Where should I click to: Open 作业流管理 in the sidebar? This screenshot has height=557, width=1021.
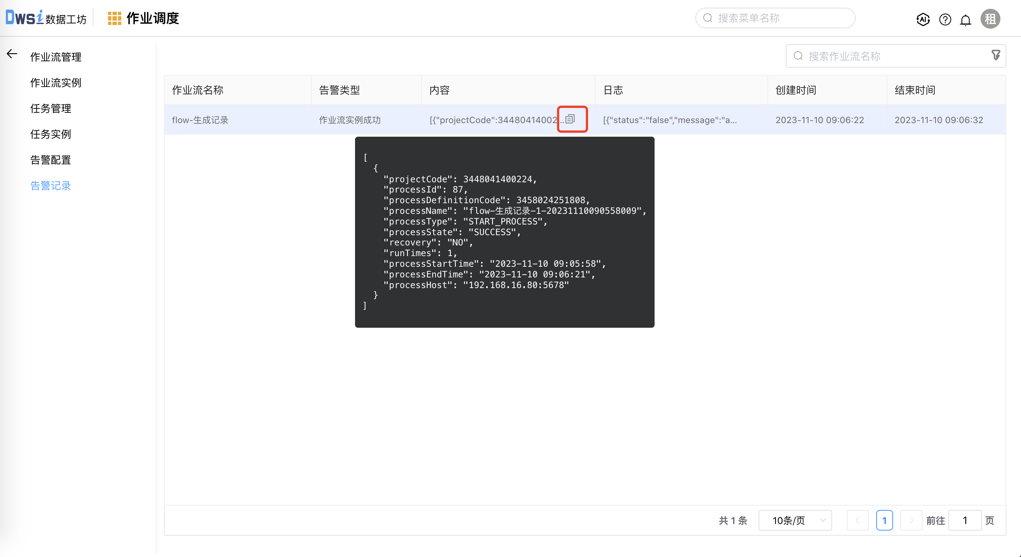coord(56,57)
